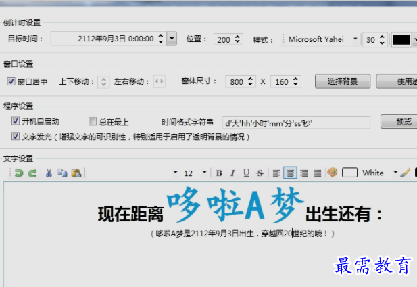Open the editor font name dropdown

pos(175,173)
